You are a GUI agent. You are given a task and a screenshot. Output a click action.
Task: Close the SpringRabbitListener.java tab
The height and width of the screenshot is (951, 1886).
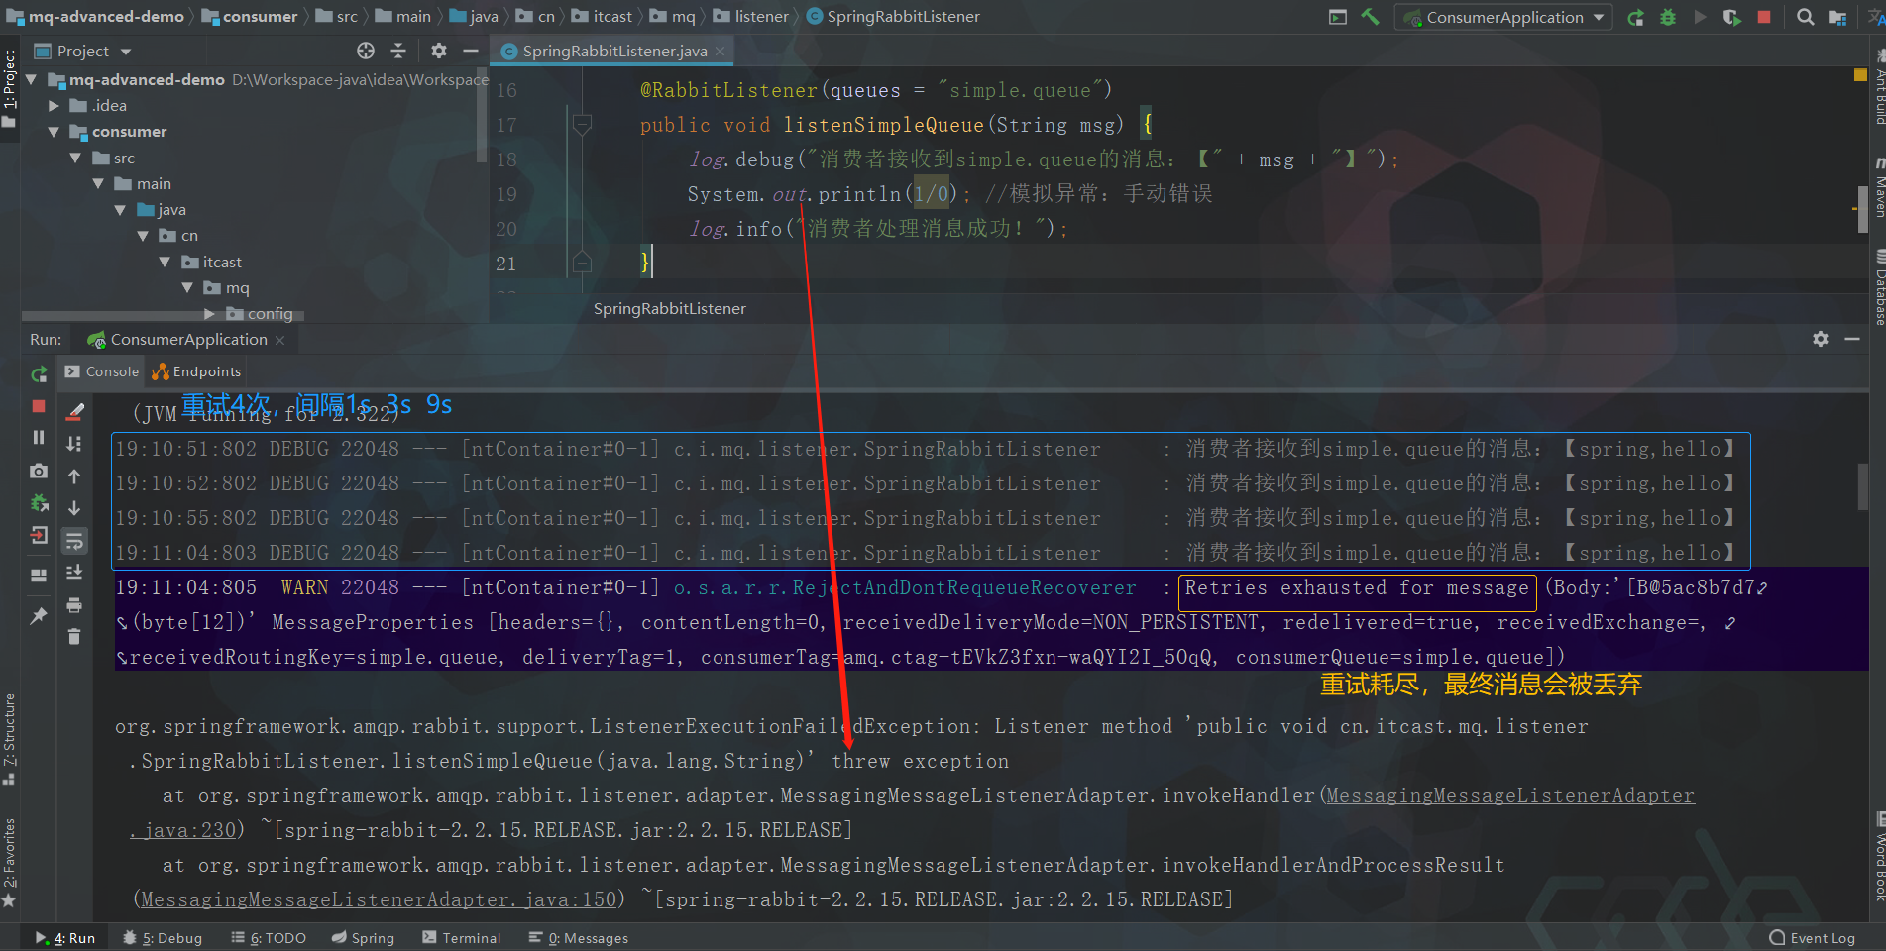click(x=721, y=52)
